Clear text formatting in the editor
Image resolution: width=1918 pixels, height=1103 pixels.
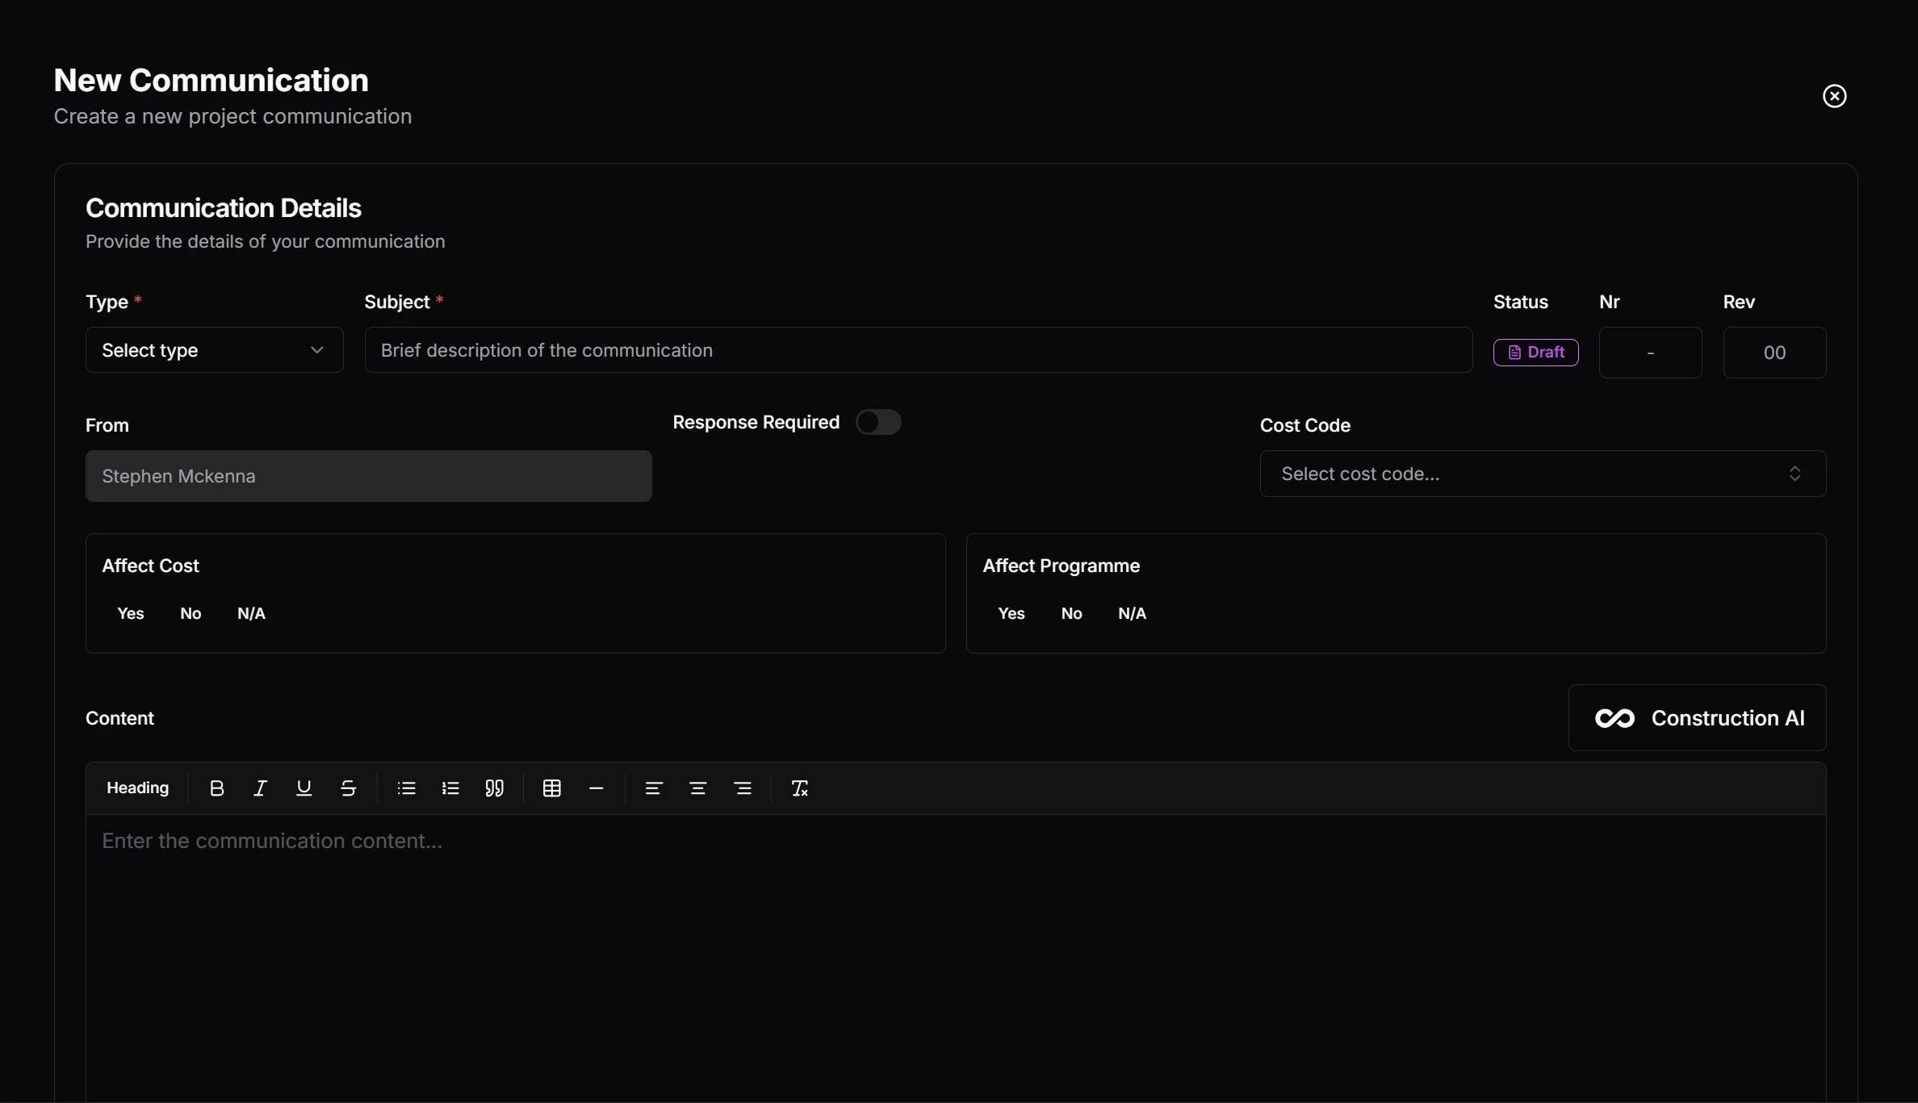[x=799, y=788]
